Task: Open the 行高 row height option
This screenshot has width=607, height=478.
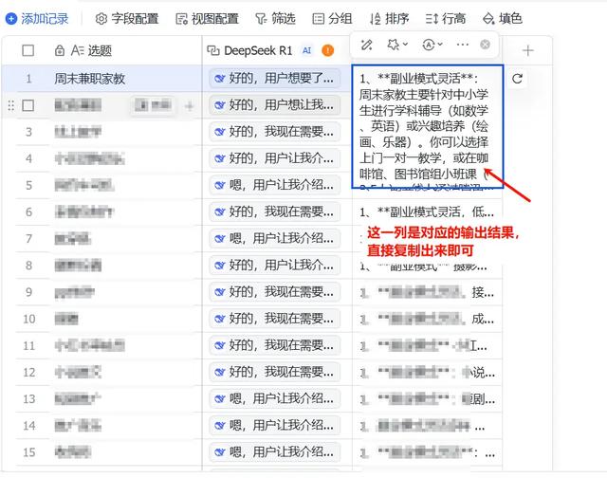Action: (x=446, y=19)
